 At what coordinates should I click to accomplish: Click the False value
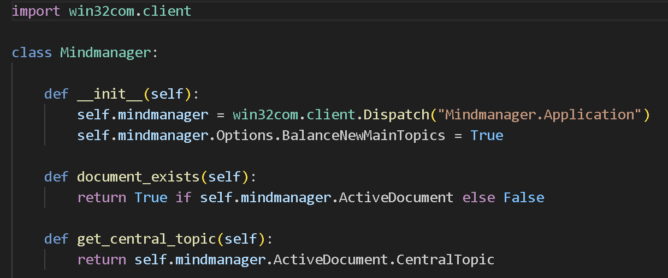(x=524, y=198)
